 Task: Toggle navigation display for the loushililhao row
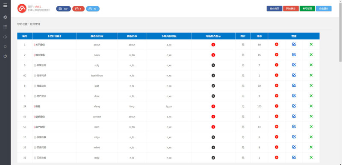point(213,76)
